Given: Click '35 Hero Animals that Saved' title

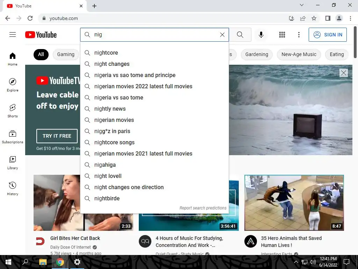Looking at the screenshot, I should click(291, 242).
